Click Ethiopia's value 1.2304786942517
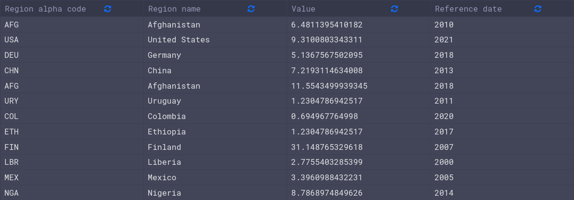The image size is (574, 200). click(327, 132)
